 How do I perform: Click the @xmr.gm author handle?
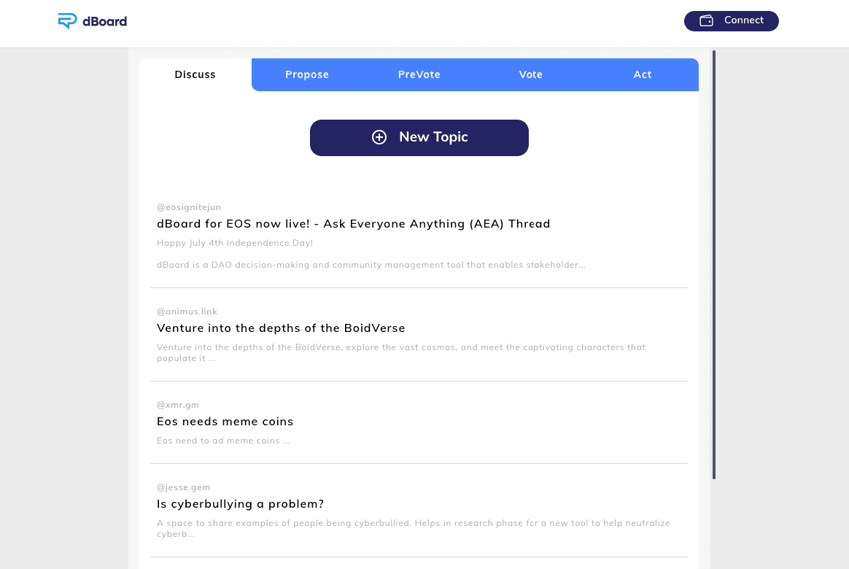click(177, 405)
